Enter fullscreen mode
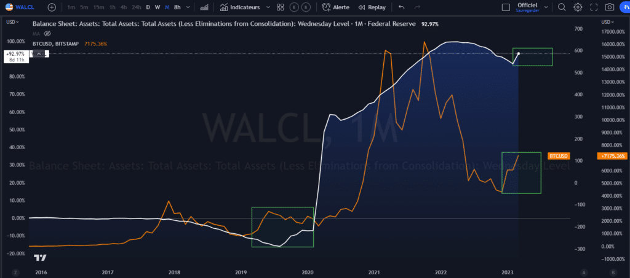The image size is (630, 278). point(594,7)
